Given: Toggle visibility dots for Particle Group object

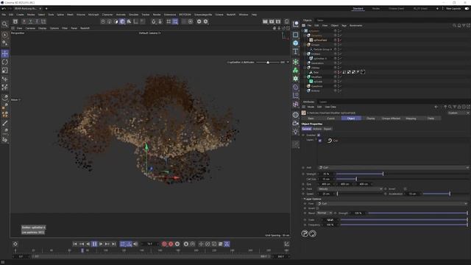Looking at the screenshot, I should coord(339,49).
